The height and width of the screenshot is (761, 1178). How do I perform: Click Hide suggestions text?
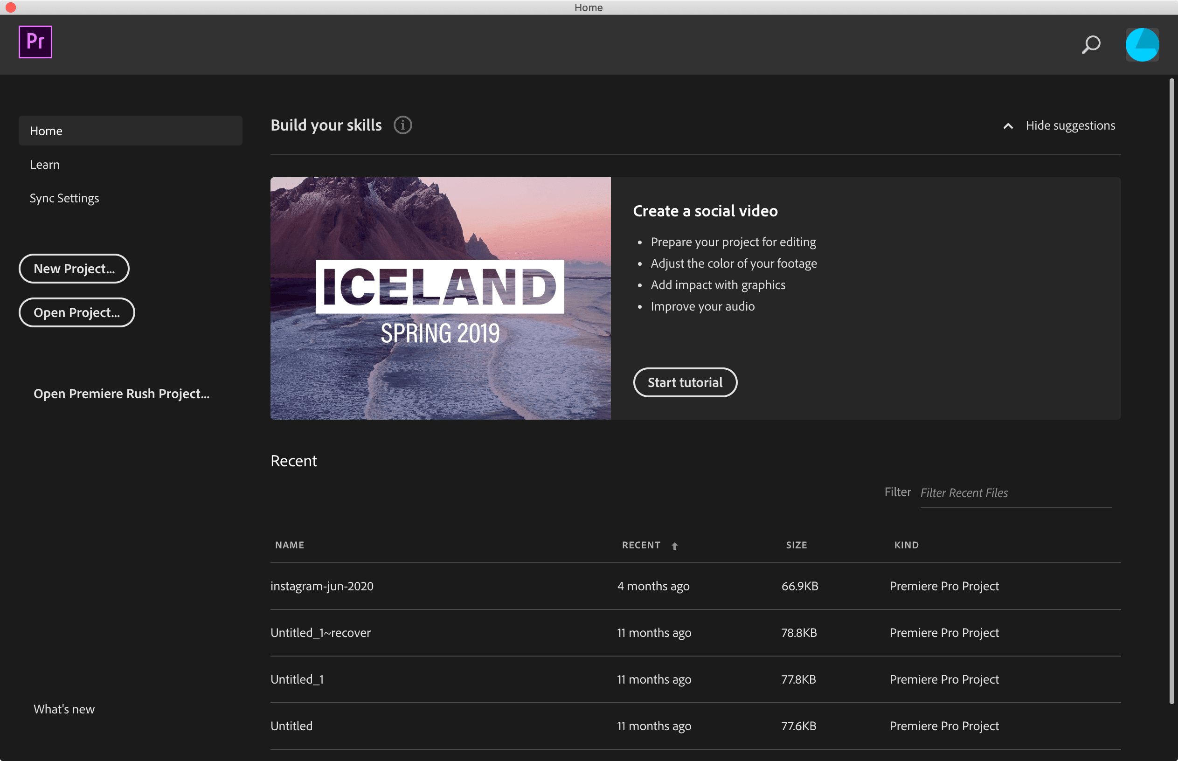point(1070,125)
